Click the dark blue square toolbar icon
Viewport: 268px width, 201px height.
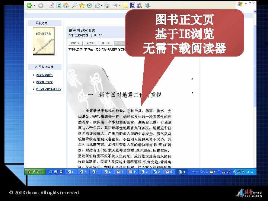[x=133, y=6]
